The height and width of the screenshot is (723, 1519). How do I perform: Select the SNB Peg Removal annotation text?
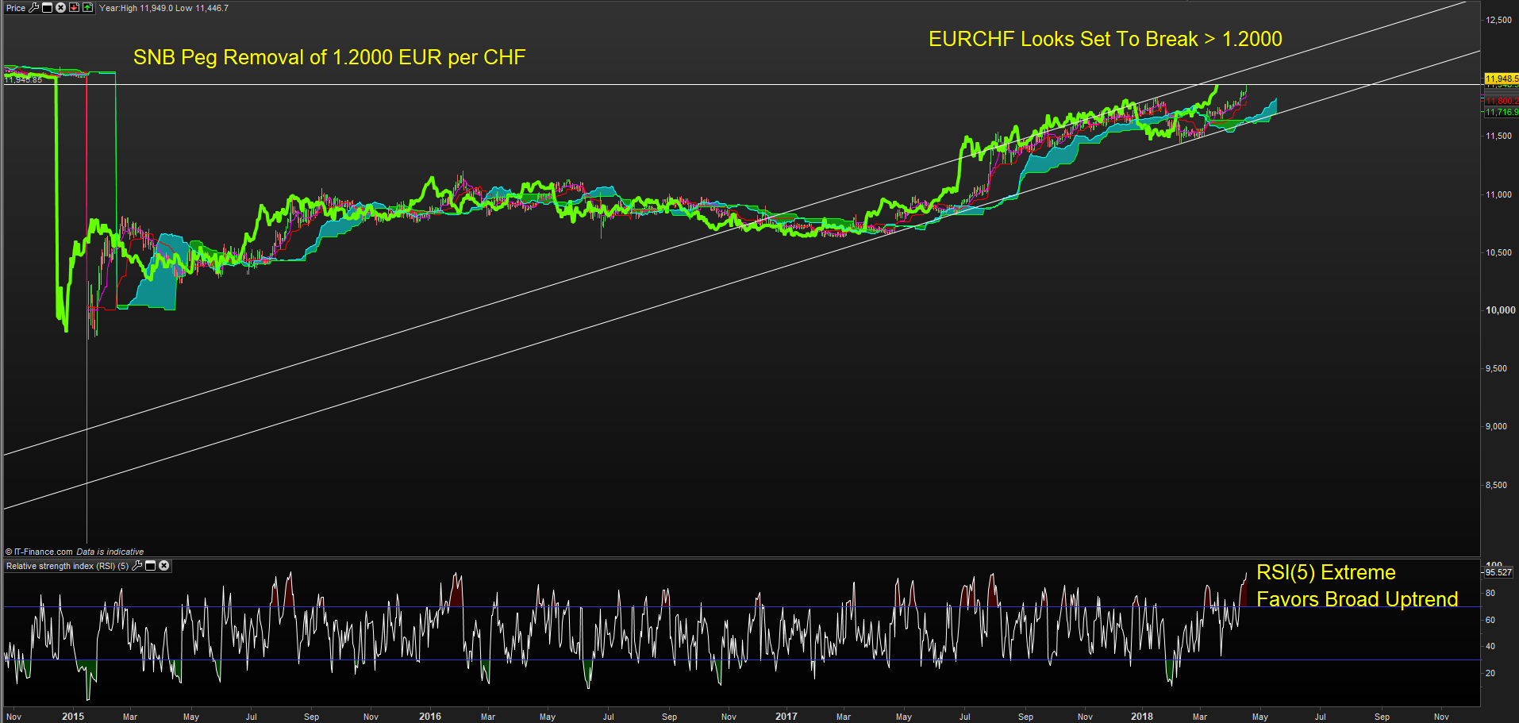pos(329,57)
